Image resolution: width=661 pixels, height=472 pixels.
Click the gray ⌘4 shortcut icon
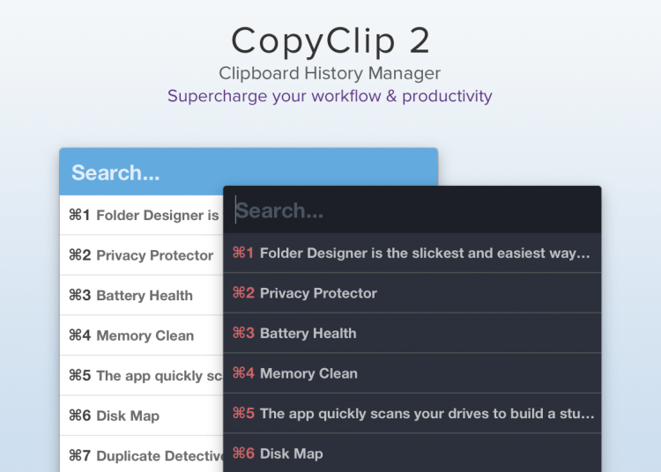pyautogui.click(x=79, y=336)
